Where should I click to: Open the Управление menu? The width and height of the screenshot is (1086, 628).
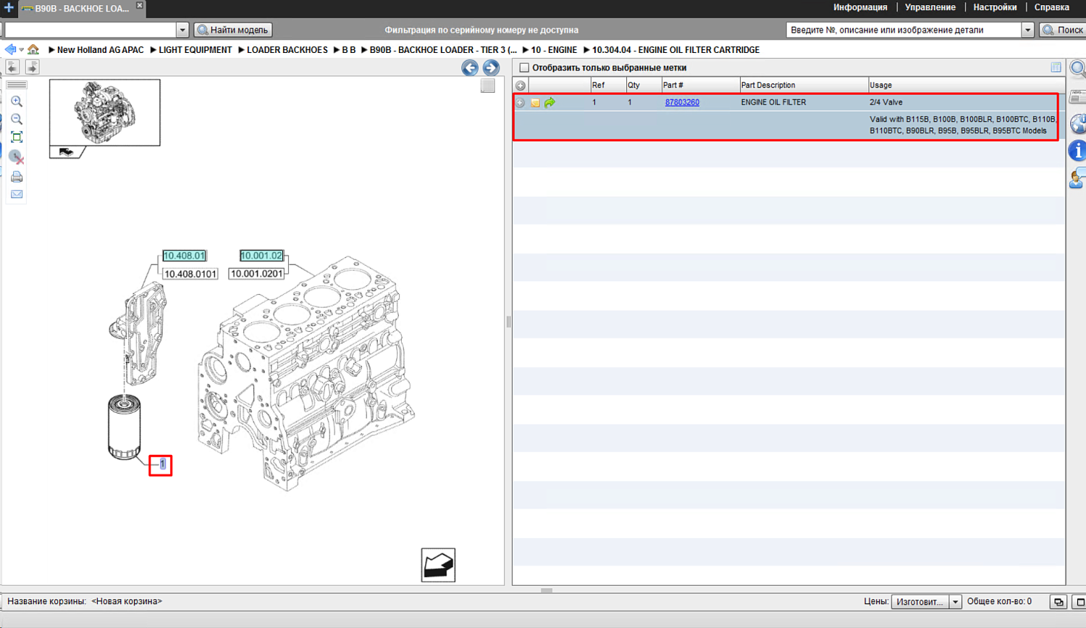tap(930, 7)
